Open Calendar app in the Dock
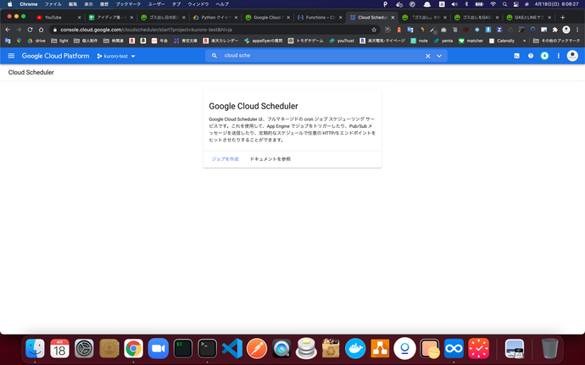 tap(59, 349)
